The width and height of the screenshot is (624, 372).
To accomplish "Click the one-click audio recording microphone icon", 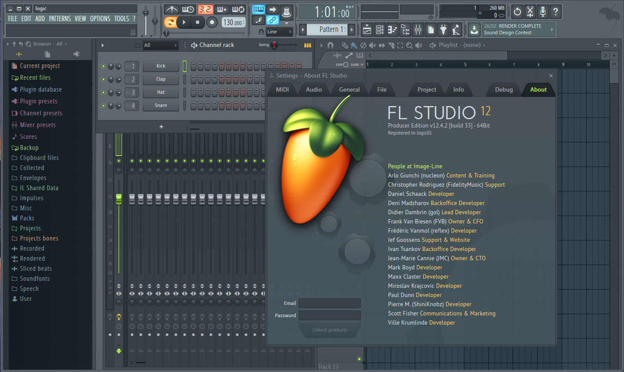I will 543,12.
